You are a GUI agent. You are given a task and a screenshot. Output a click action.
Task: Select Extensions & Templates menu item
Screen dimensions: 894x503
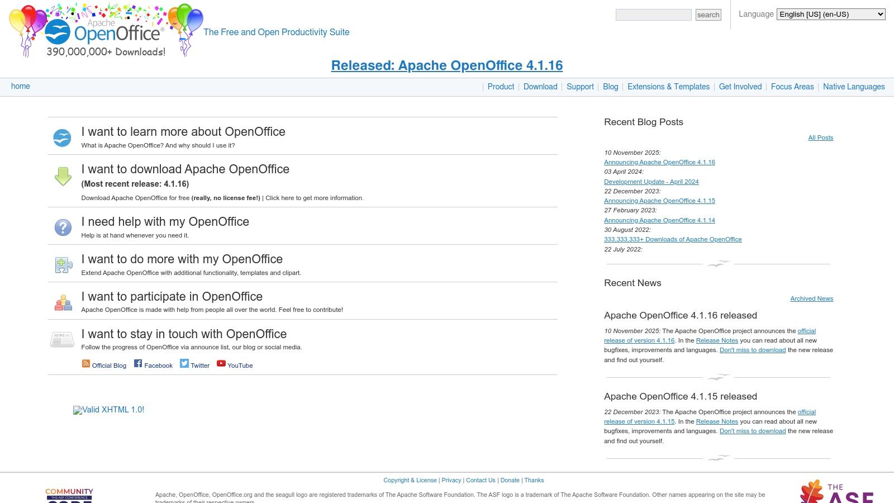tap(668, 87)
